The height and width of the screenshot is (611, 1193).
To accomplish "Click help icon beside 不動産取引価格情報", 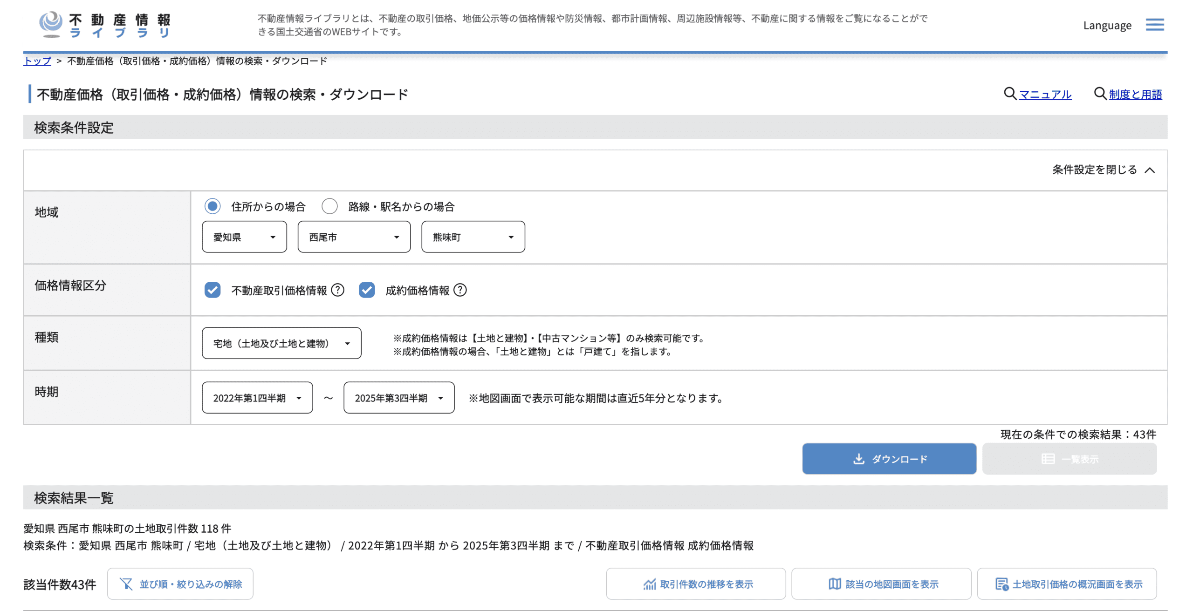I will tap(337, 290).
